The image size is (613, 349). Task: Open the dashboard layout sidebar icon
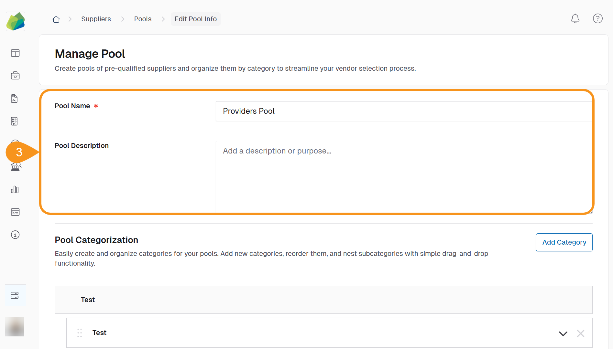[x=15, y=53]
